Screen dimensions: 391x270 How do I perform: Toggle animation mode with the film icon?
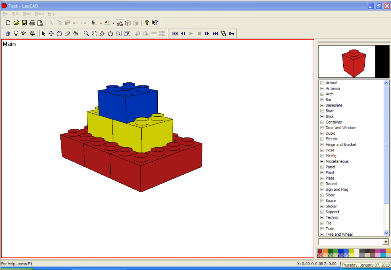224,34
